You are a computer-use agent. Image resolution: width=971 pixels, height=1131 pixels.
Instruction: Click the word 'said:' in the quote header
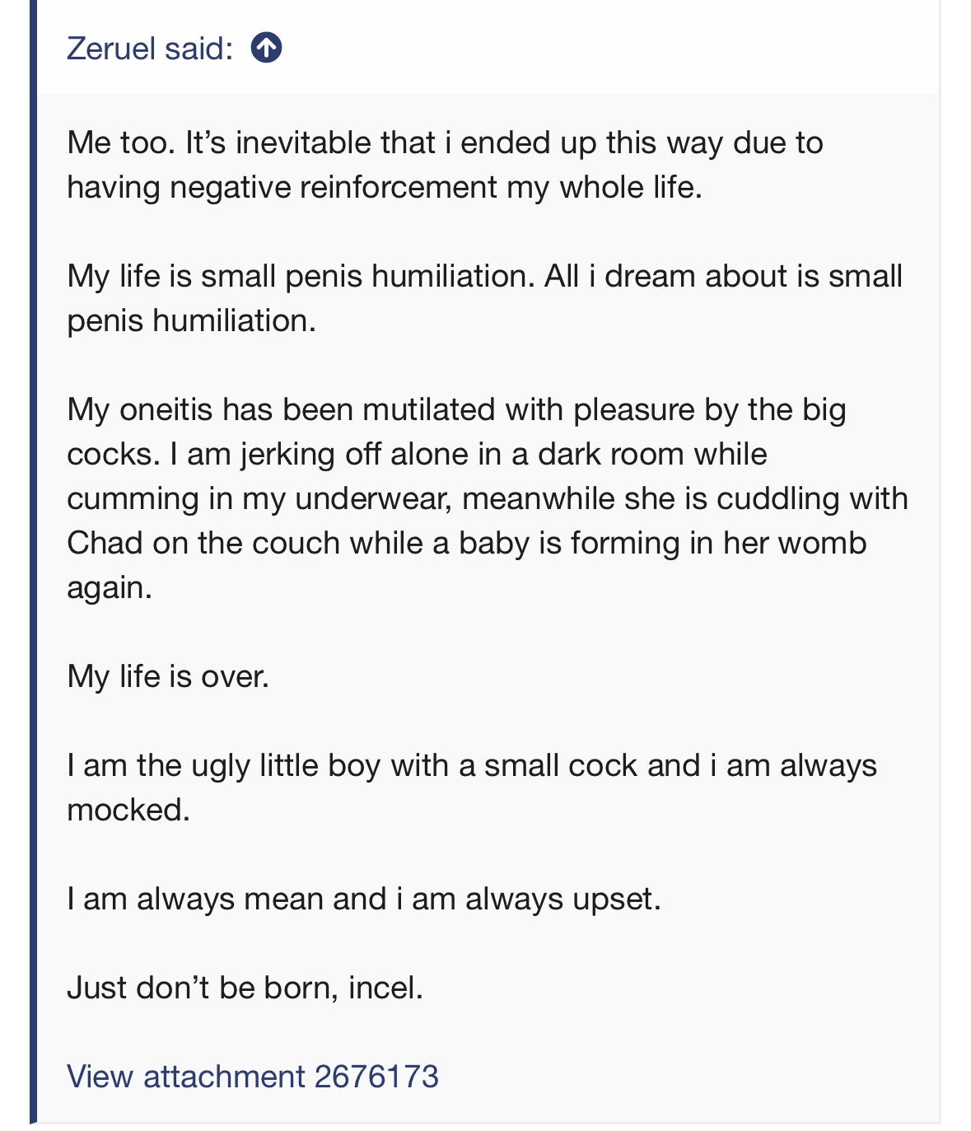point(198,48)
